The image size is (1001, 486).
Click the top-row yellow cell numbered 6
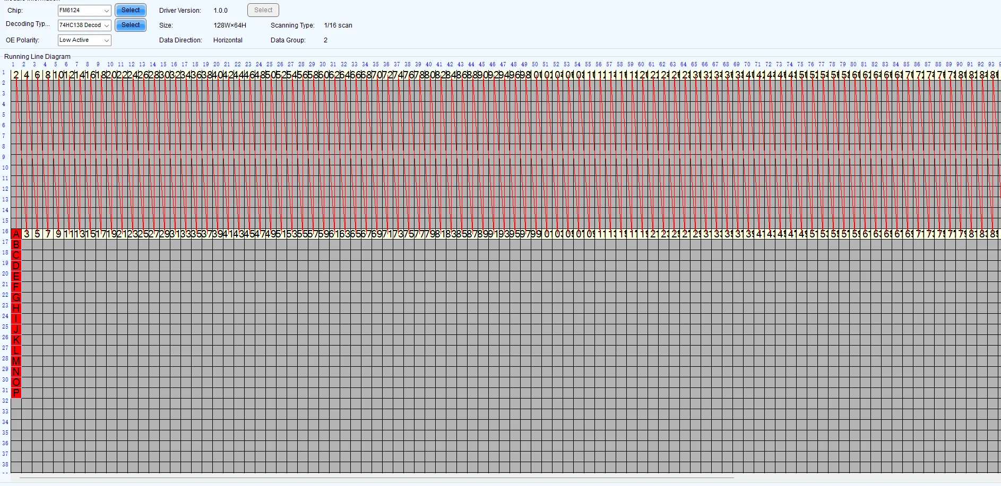point(37,75)
